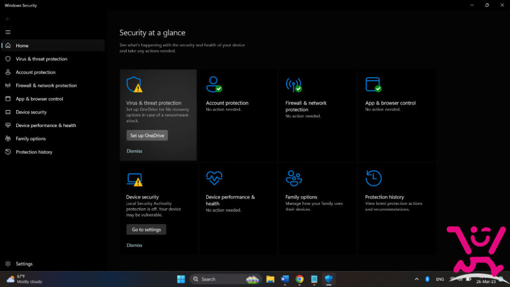Click the Firewall & network protection card title

(306, 106)
